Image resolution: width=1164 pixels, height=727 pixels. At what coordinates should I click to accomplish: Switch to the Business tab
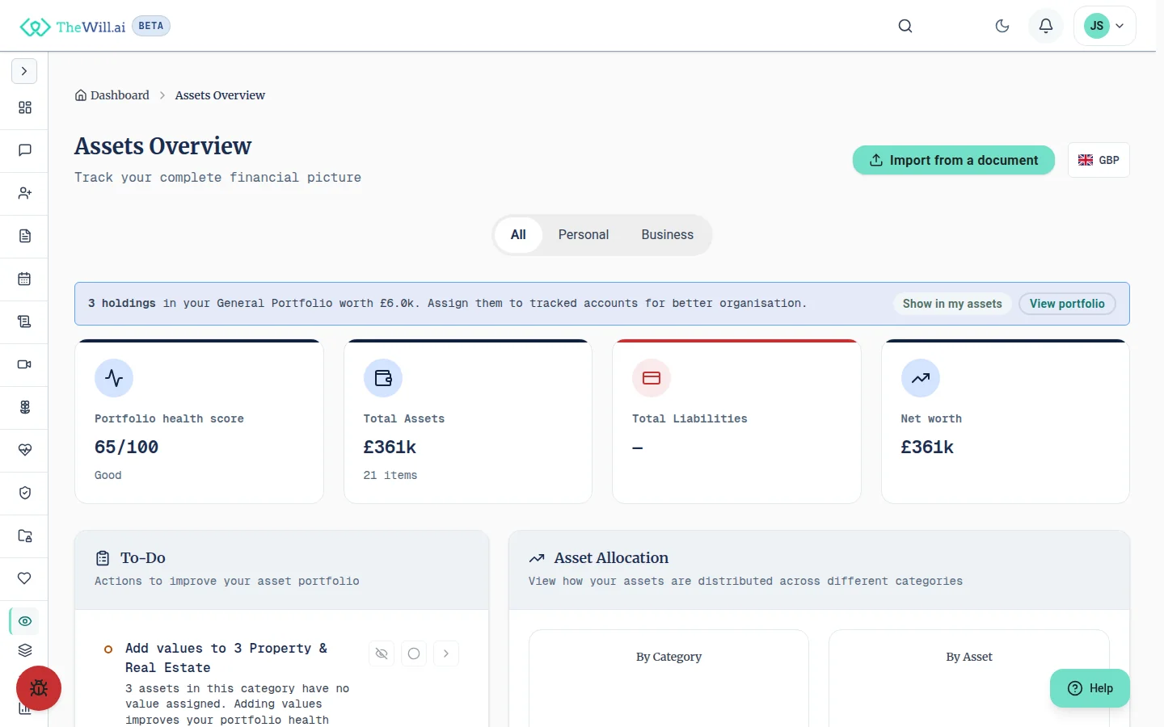pos(668,235)
